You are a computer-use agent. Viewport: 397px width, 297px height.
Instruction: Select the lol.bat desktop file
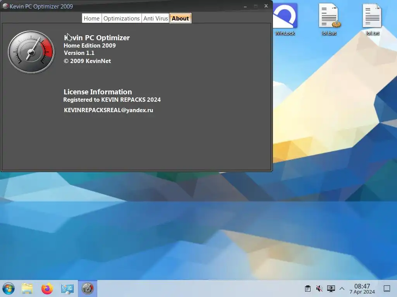[x=329, y=19]
